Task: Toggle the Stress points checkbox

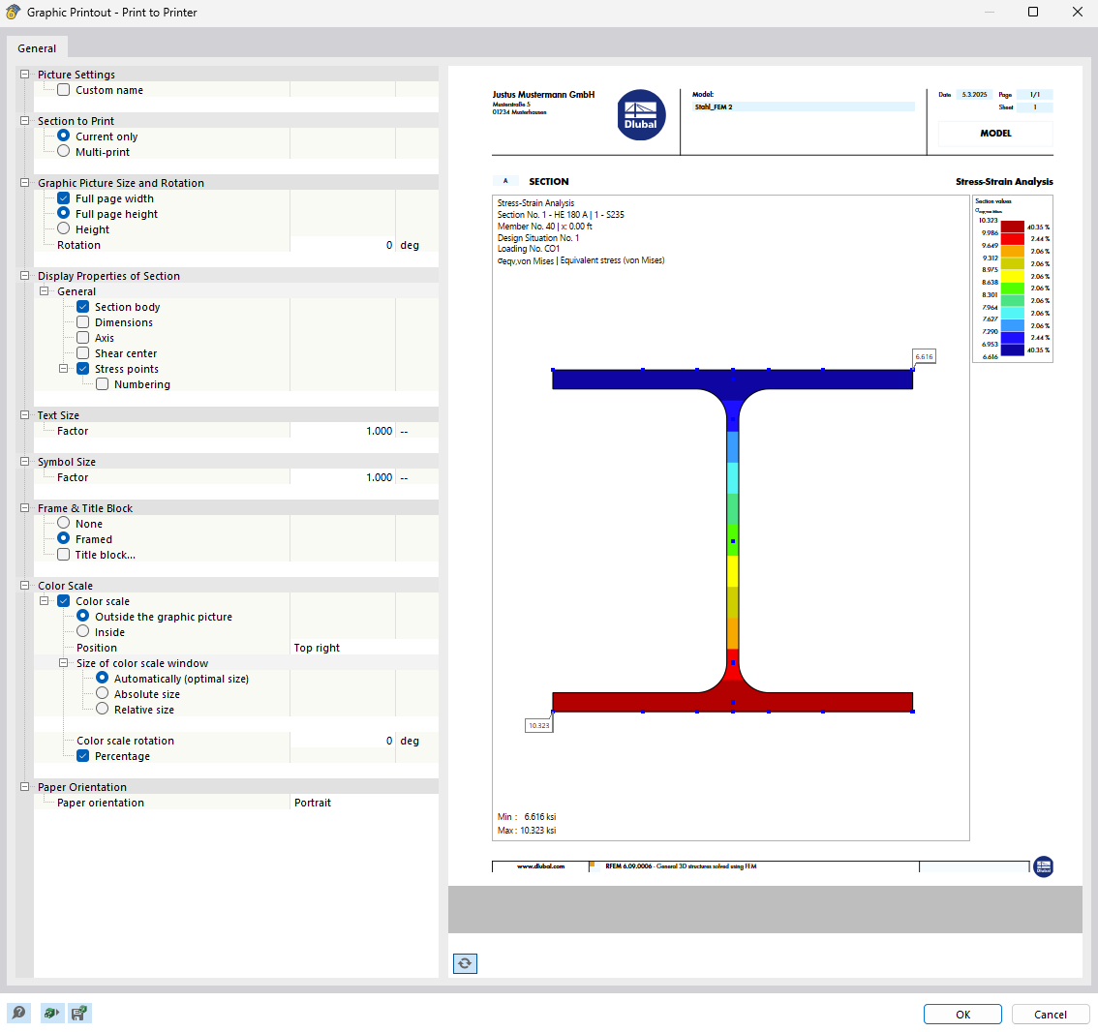Action: point(82,368)
